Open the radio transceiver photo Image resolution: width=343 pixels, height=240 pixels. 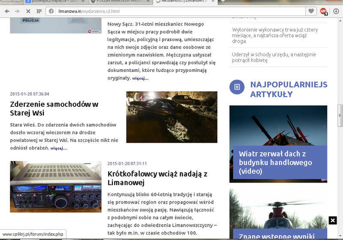point(56,187)
